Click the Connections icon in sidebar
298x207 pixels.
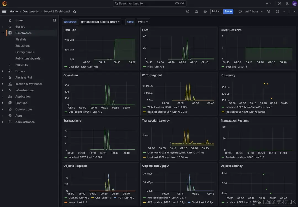point(10,109)
